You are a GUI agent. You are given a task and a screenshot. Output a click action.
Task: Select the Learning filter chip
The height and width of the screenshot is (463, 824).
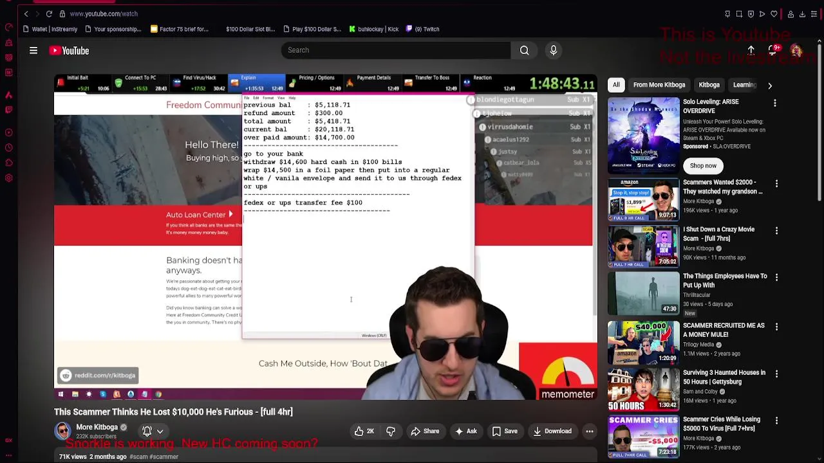pyautogui.click(x=744, y=85)
